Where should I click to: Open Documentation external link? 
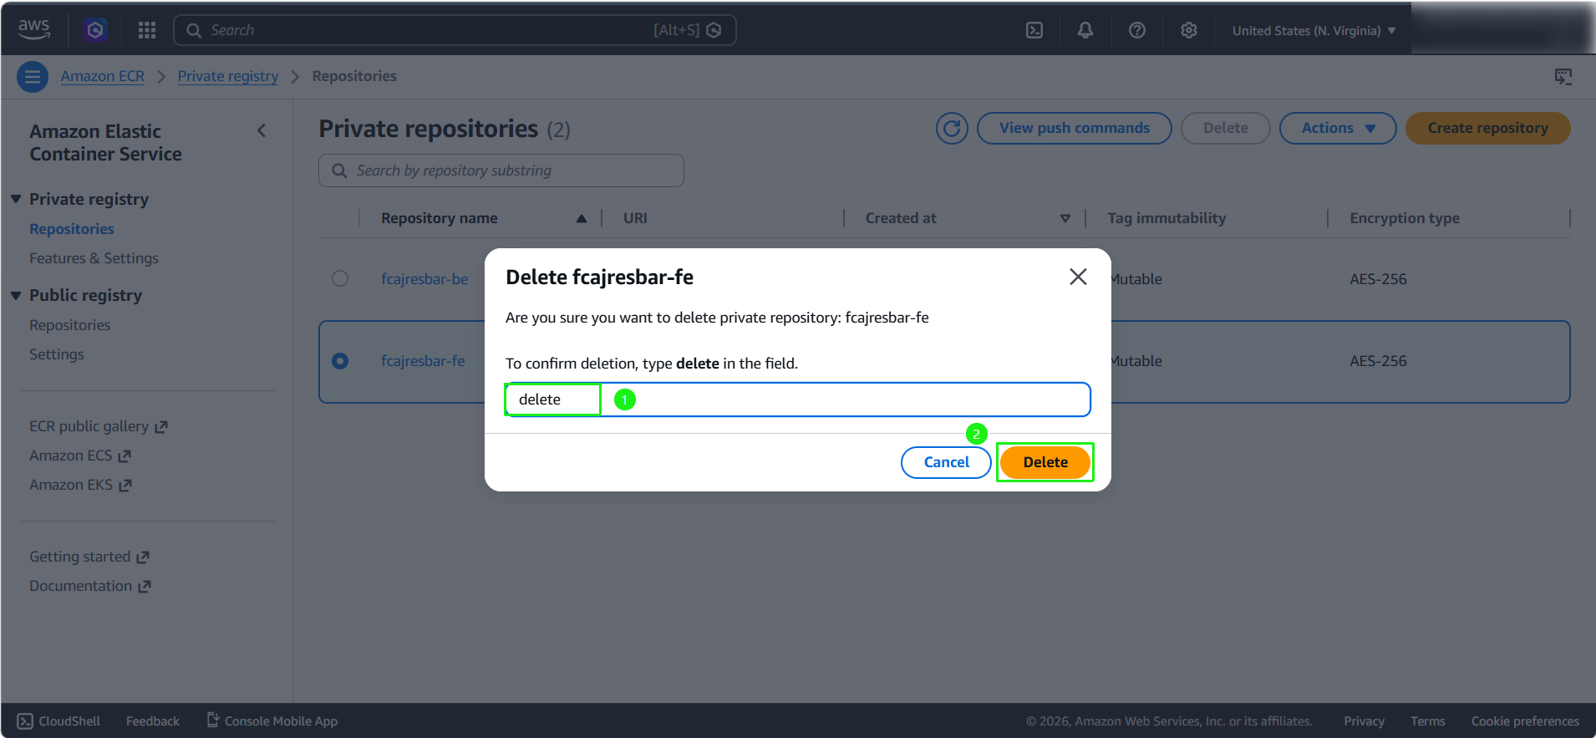90,586
